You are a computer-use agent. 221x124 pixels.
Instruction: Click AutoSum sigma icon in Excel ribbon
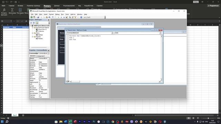click(x=12, y=10)
